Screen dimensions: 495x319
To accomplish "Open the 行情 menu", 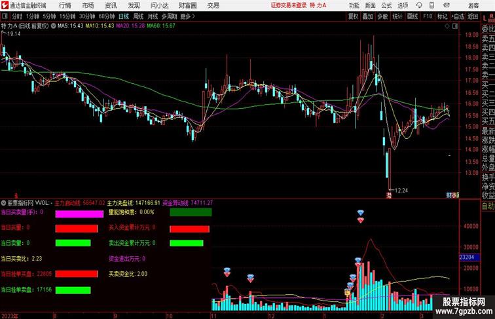I will click(x=65, y=5).
